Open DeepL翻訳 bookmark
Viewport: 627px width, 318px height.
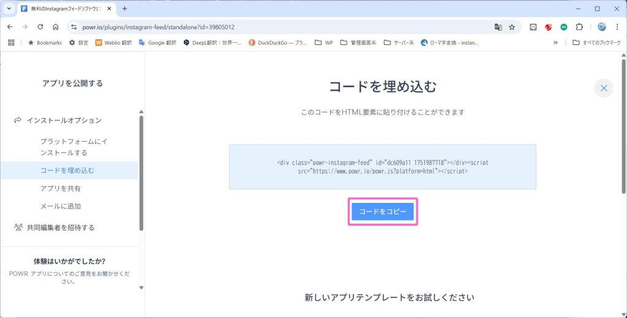pos(212,42)
